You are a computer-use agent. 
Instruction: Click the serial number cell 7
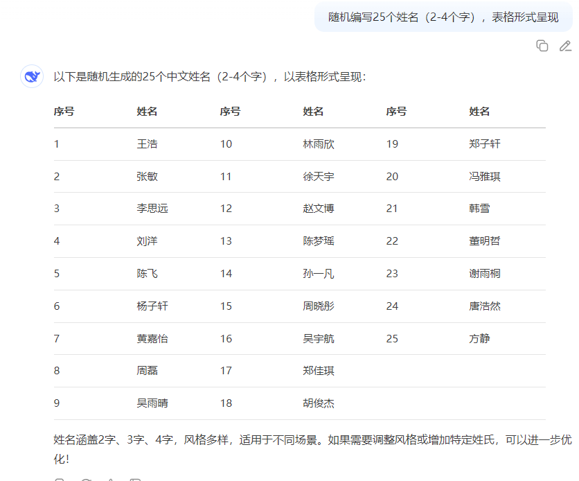click(x=57, y=339)
